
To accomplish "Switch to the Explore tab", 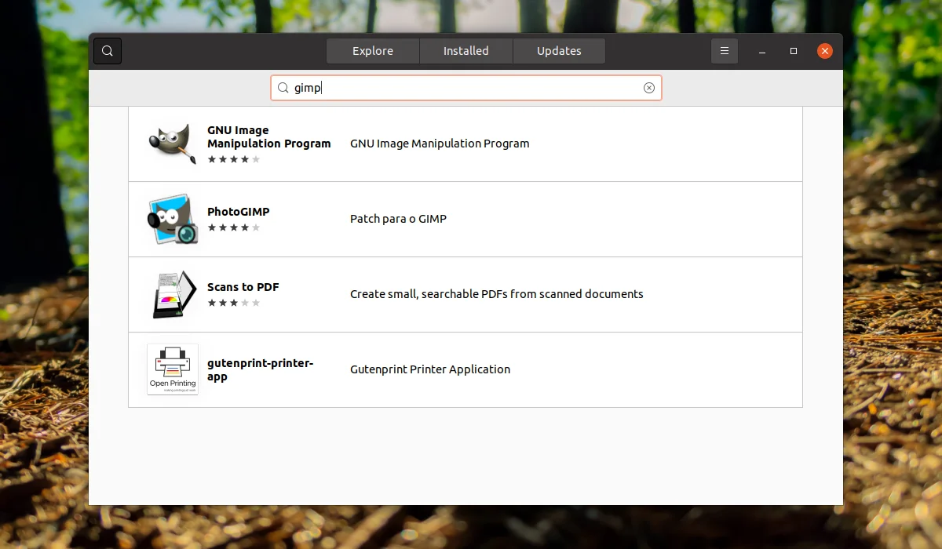I will point(373,51).
